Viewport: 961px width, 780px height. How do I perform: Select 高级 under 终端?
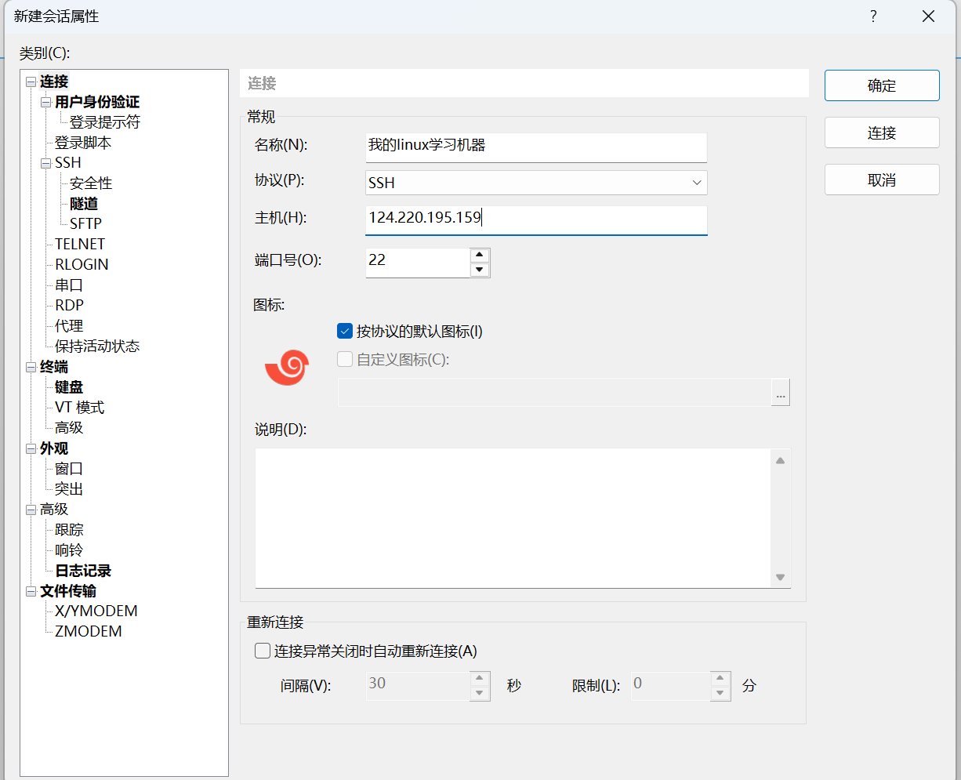coord(69,428)
